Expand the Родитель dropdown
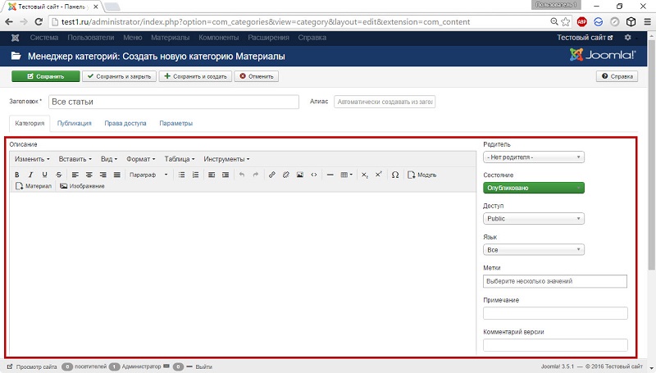656x373 pixels. pyautogui.click(x=534, y=157)
